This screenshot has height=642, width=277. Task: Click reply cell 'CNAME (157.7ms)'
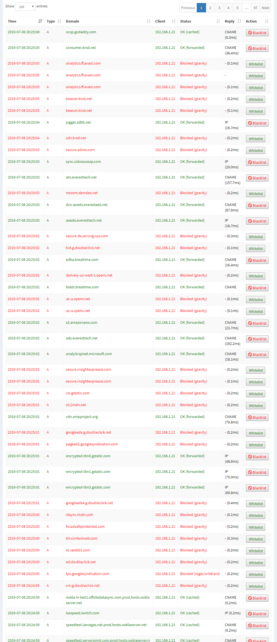coord(233,180)
